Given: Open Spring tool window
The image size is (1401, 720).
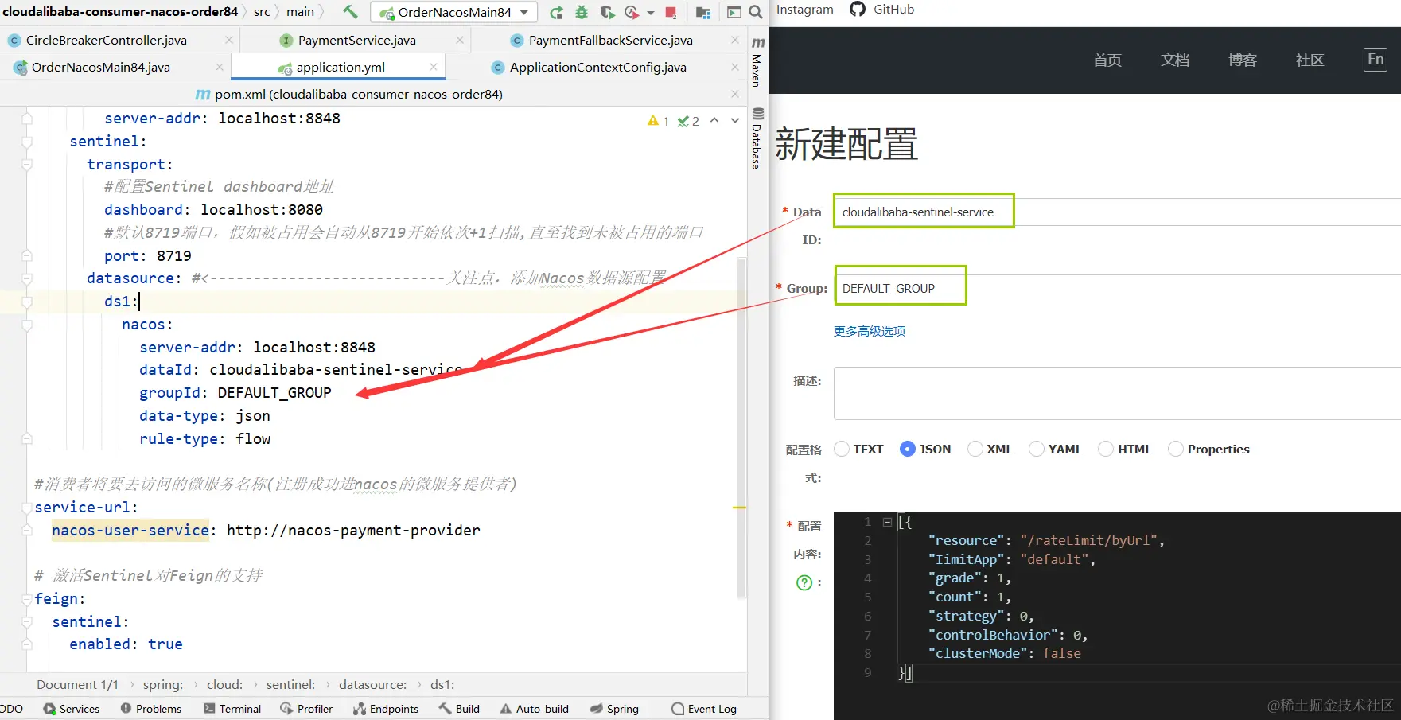Looking at the screenshot, I should [614, 709].
